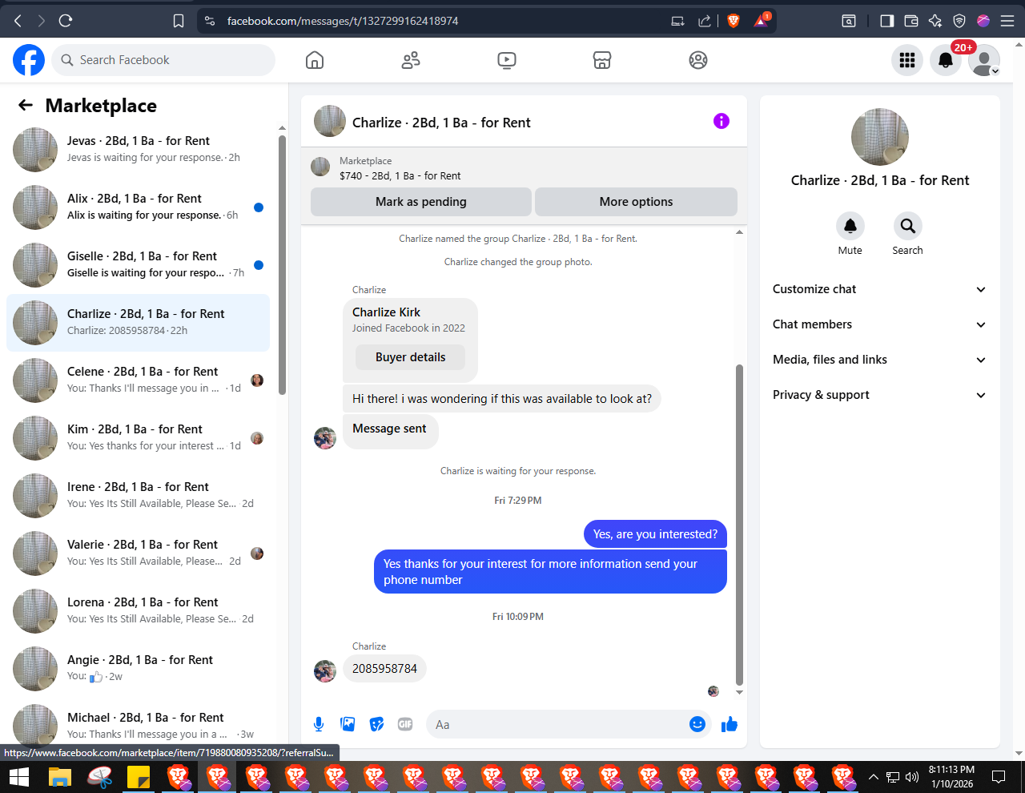Open notifications bell with 20+ badge
The width and height of the screenshot is (1025, 793).
(x=946, y=60)
